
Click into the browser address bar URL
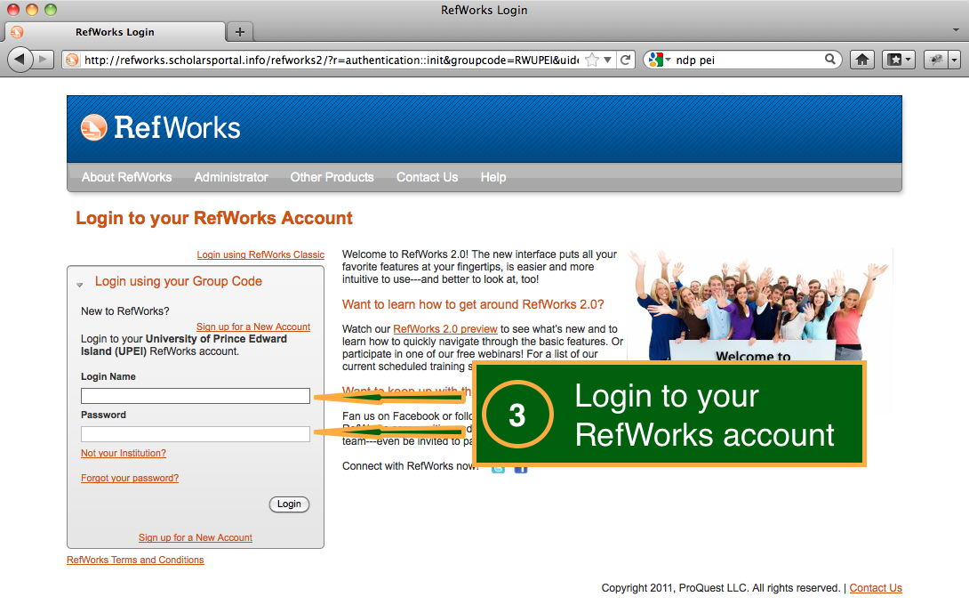(332, 60)
